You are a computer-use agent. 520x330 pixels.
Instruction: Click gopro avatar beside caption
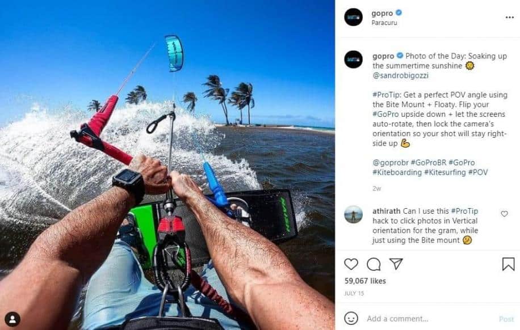[x=354, y=60]
